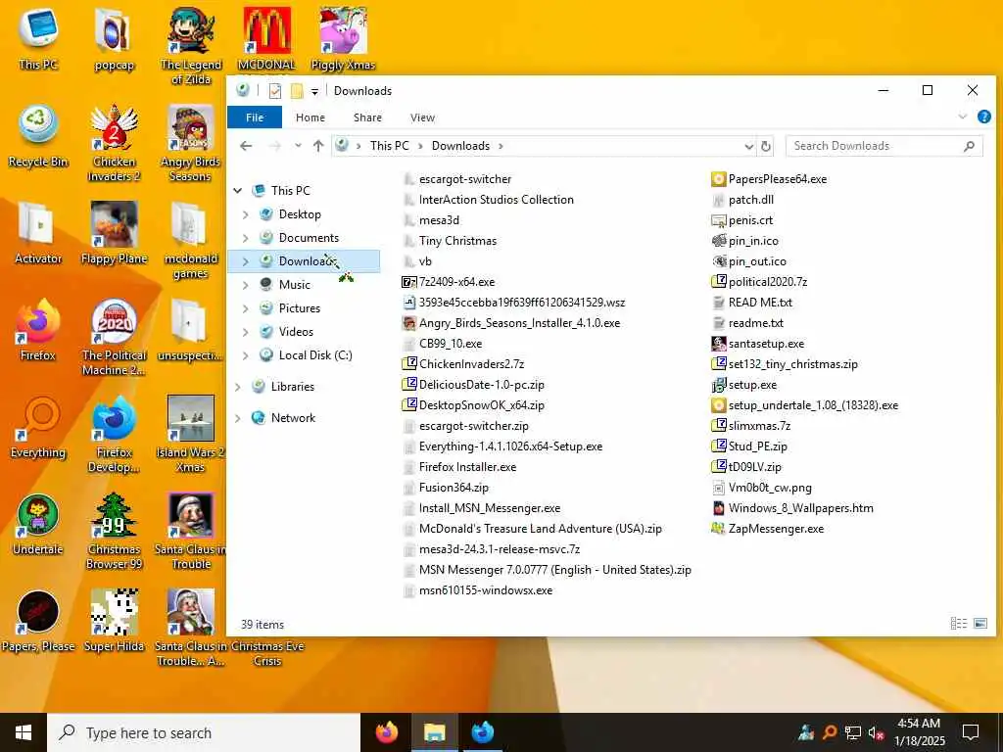Launch the MCDONAL desktop shortcut

[x=266, y=39]
